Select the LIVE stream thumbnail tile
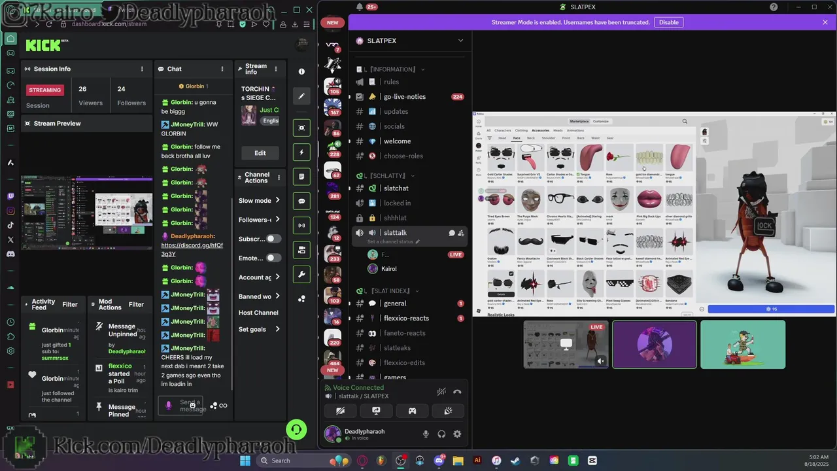 [566, 344]
